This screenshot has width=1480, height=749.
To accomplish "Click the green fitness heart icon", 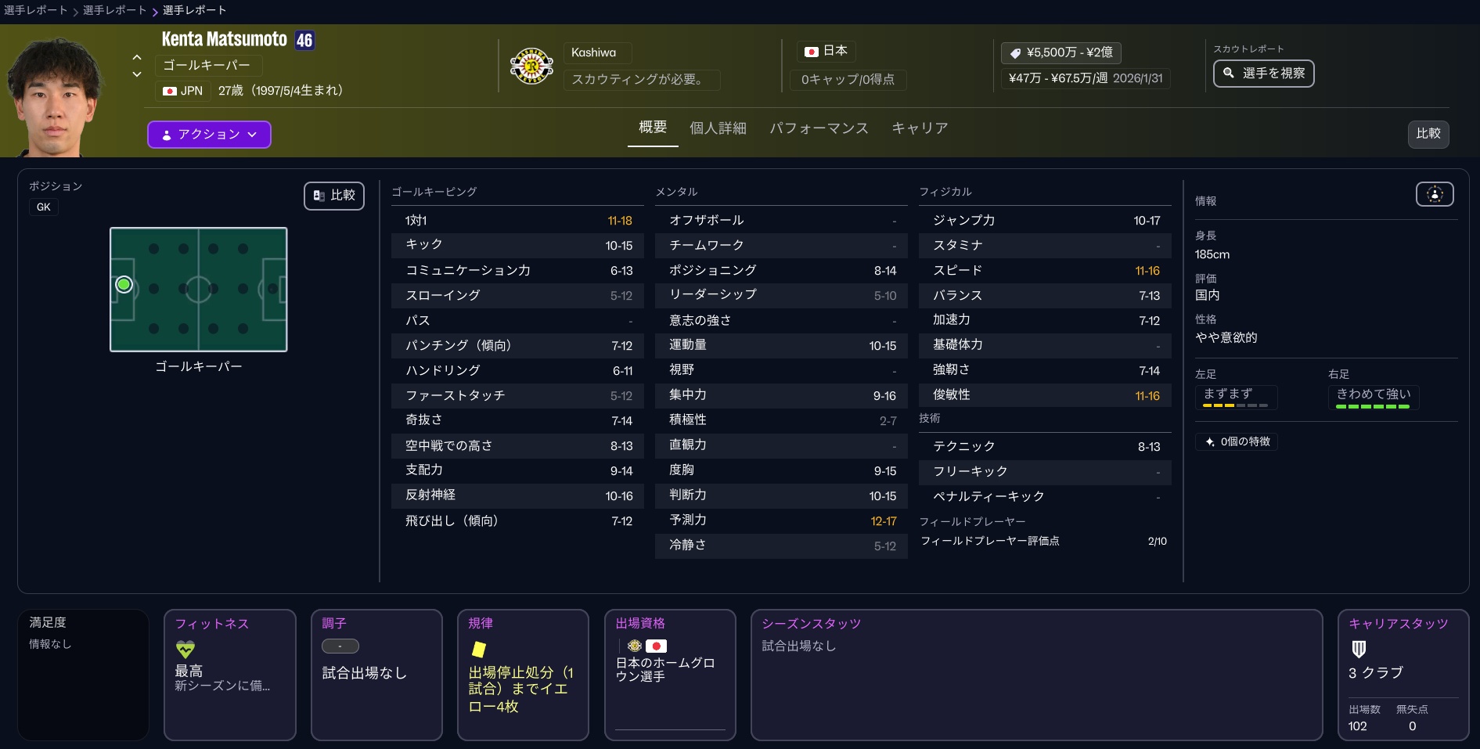I will [x=185, y=649].
